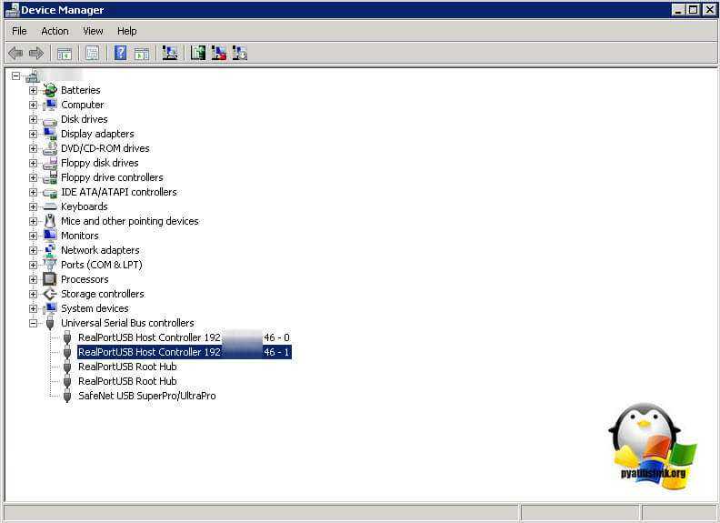The image size is (720, 523).
Task: Select the Mice and other pointing devices icon
Action: [50, 221]
